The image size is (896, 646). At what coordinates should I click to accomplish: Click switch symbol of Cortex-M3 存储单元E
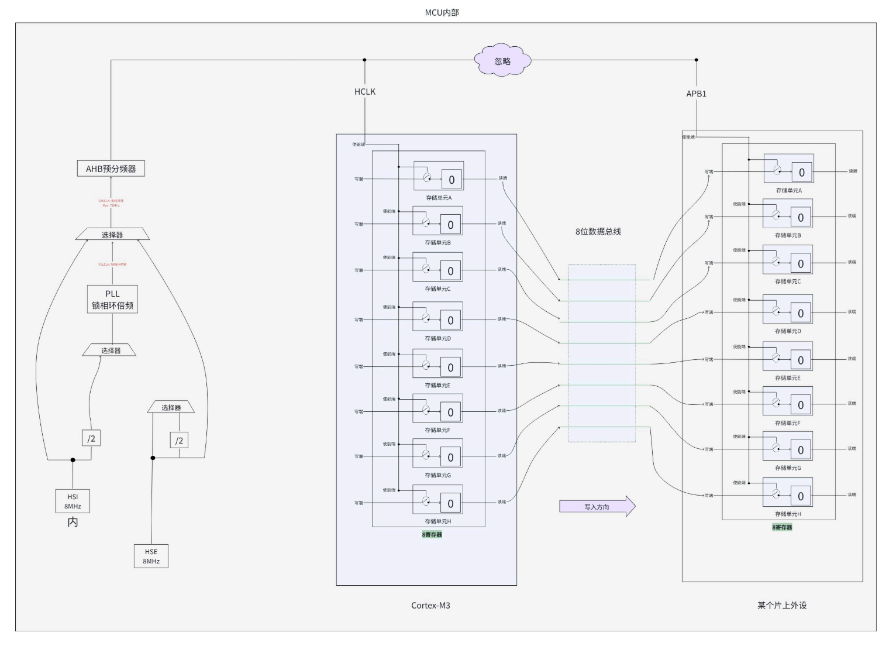point(426,365)
